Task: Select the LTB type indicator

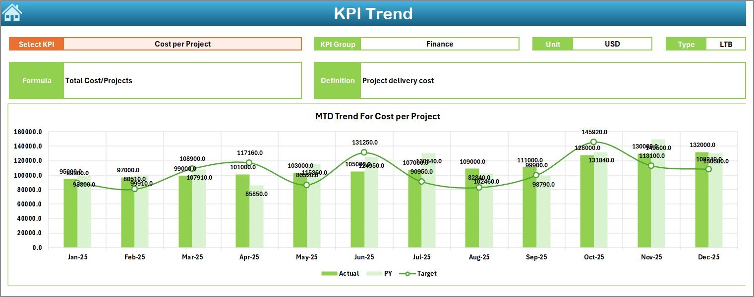Action: (x=726, y=44)
